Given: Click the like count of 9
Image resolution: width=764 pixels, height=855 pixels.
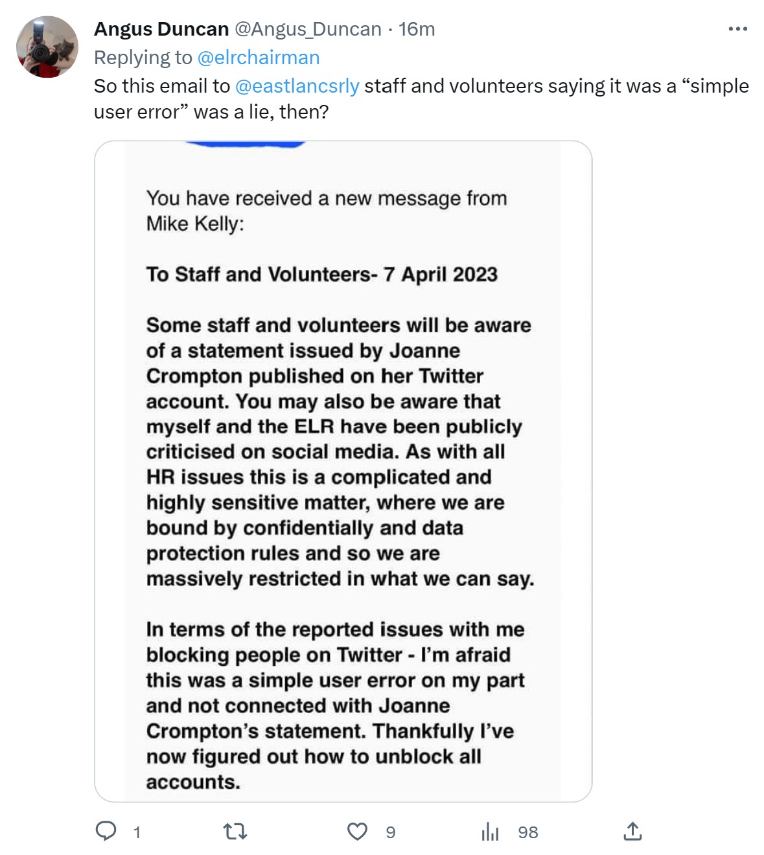Looking at the screenshot, I should coord(390,832).
